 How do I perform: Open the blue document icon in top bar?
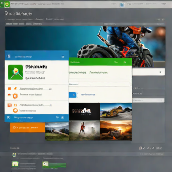click(122, 5)
